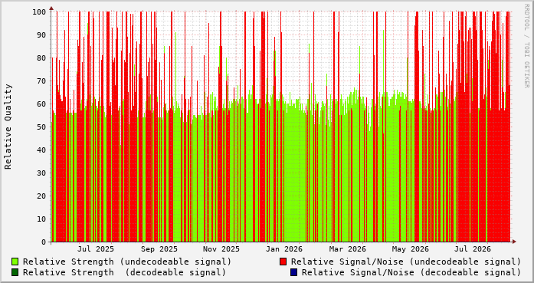Image resolution: width=534 pixels, height=283 pixels.
Task: Click the Mar 2026 axis label
Action: (x=347, y=249)
